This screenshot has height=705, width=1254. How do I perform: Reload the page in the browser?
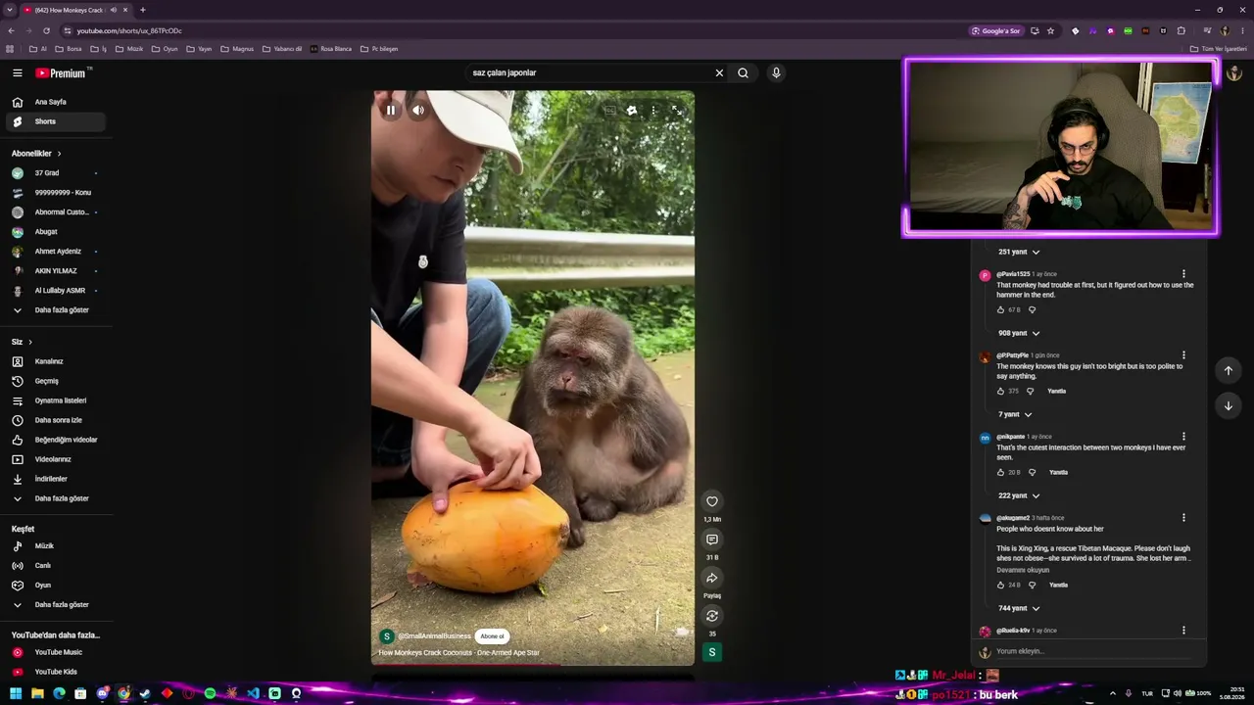[x=46, y=30]
